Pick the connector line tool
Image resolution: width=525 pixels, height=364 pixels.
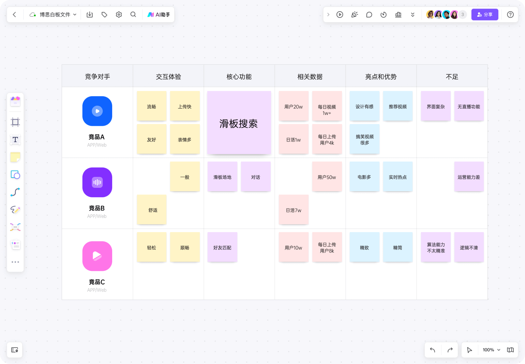coord(15,192)
